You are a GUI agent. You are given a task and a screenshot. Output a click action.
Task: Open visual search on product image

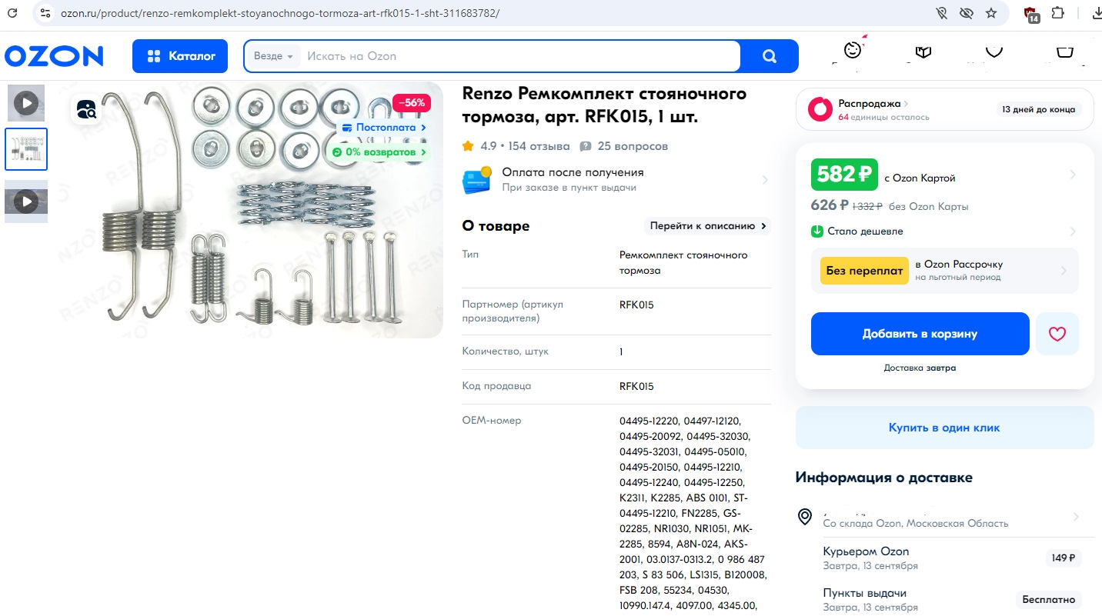tap(87, 109)
